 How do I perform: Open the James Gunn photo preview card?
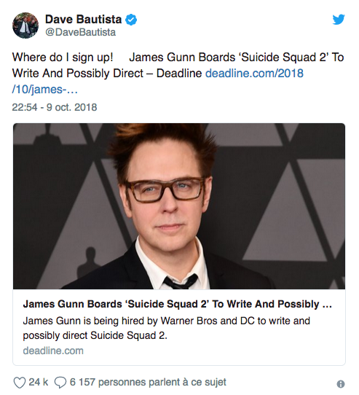pos(179,206)
